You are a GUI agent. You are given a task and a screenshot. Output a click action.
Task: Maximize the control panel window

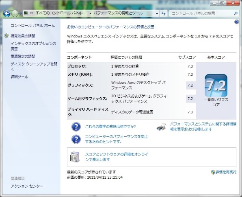coord(222,3)
